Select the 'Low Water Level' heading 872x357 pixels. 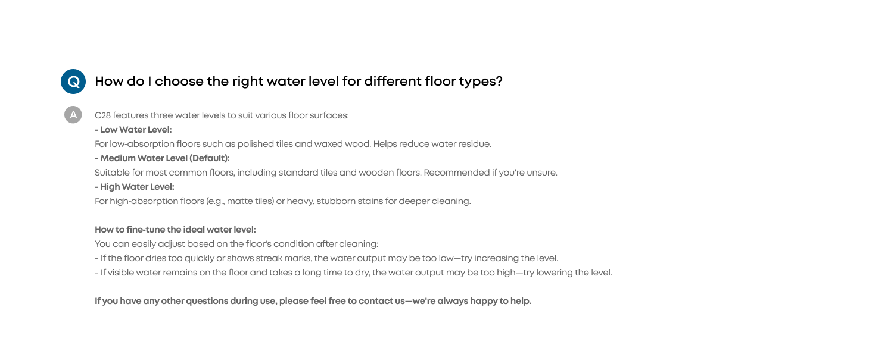coord(133,130)
